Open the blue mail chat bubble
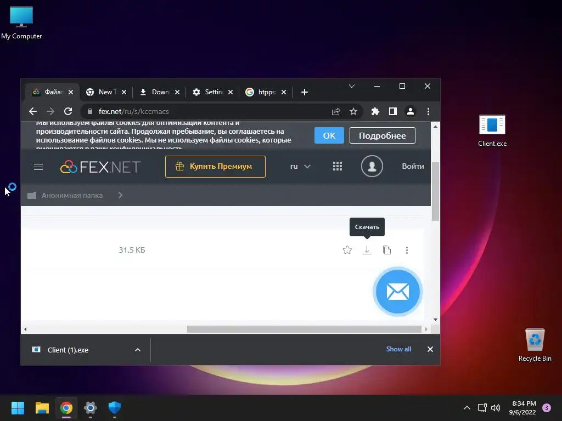The image size is (562, 421). pos(397,292)
